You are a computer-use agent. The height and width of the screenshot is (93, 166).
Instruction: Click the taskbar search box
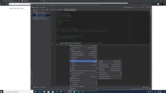coord(18,92)
